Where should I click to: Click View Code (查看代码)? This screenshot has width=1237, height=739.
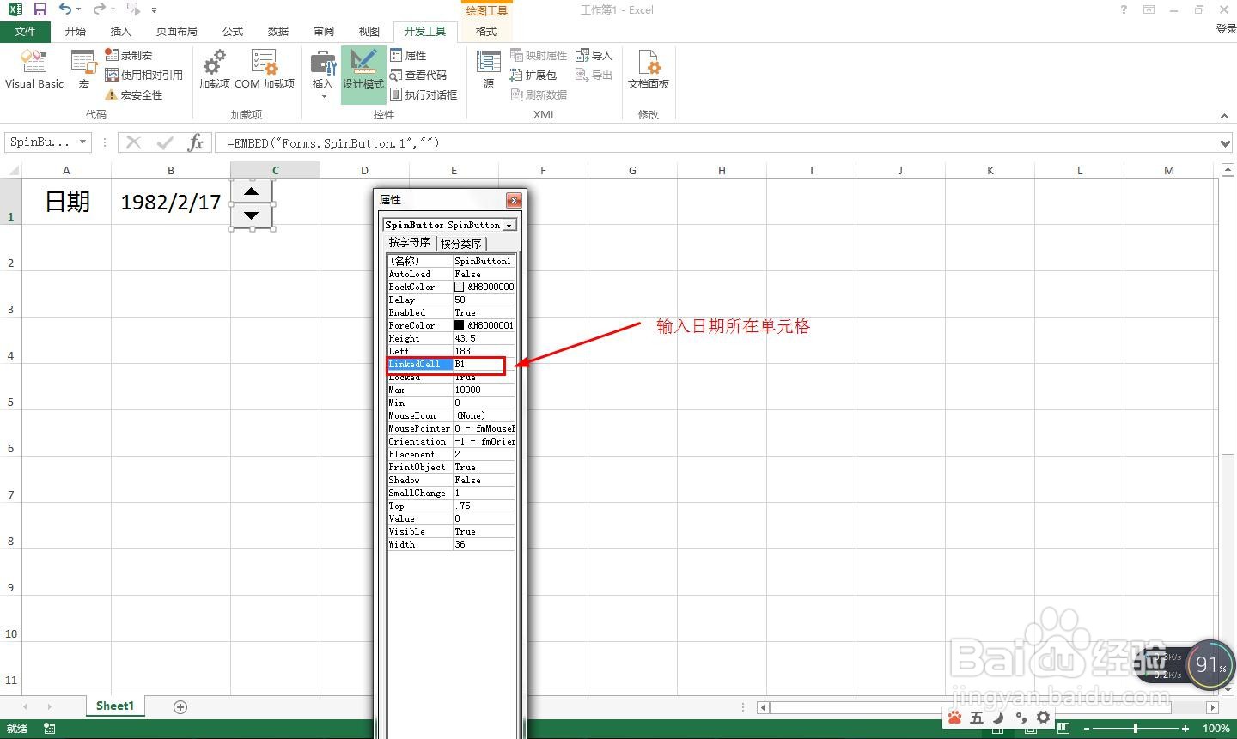coord(418,75)
